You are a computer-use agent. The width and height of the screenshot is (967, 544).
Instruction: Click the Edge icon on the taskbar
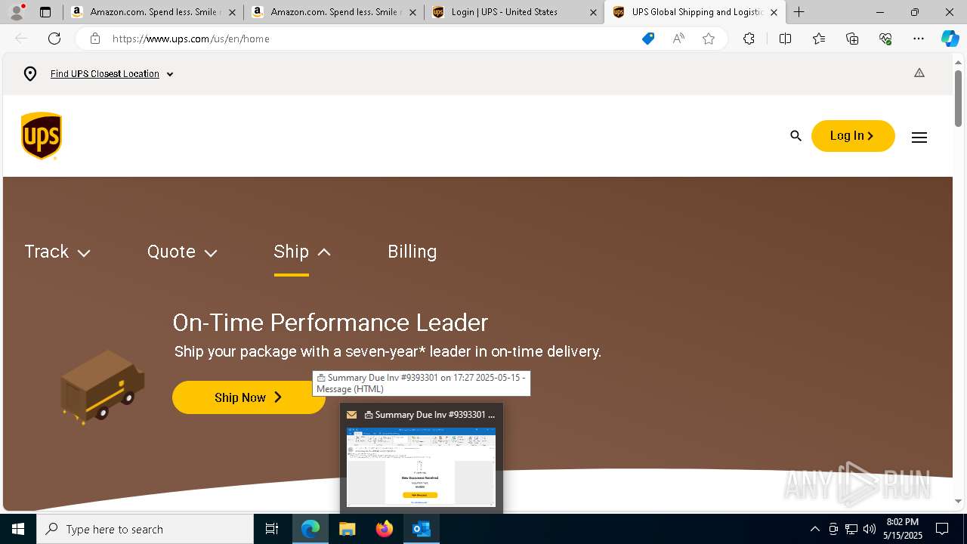[310, 529]
